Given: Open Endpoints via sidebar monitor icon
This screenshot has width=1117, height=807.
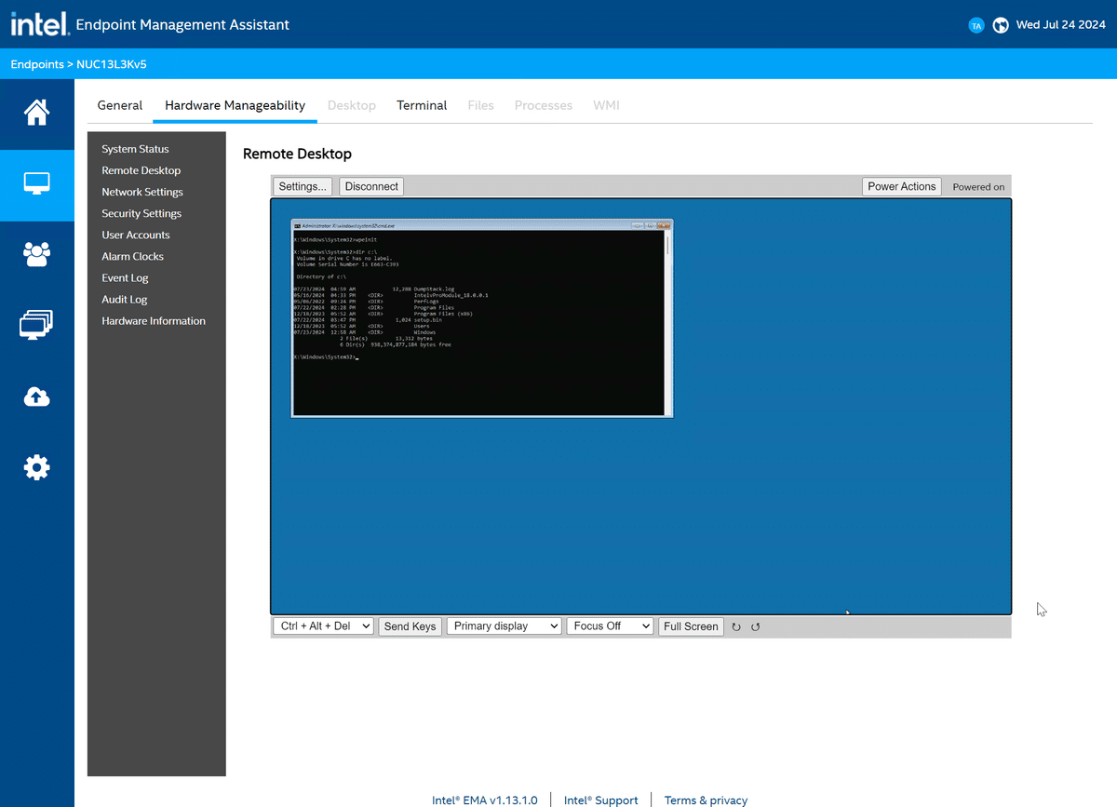Looking at the screenshot, I should 37,184.
